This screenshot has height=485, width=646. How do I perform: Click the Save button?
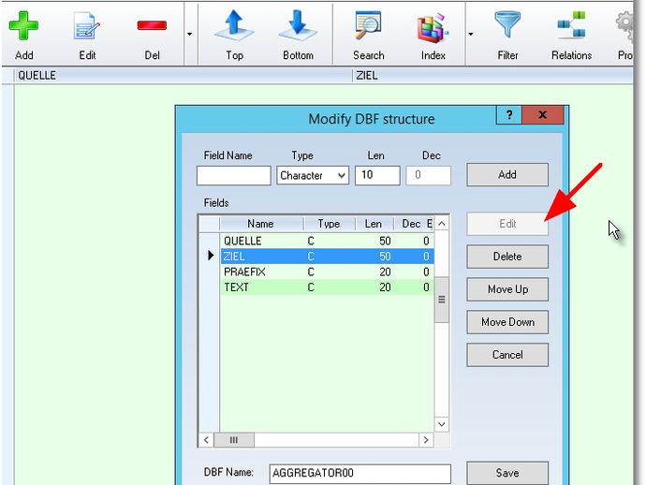click(507, 473)
